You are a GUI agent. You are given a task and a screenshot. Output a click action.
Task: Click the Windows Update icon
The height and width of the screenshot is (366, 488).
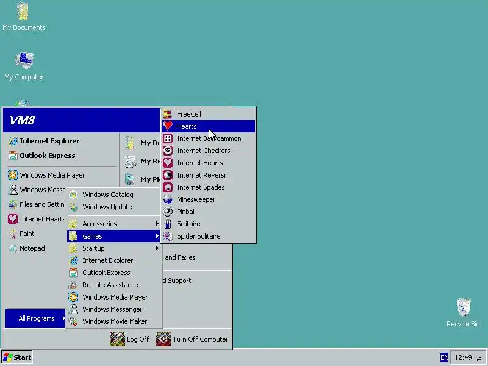pos(73,207)
